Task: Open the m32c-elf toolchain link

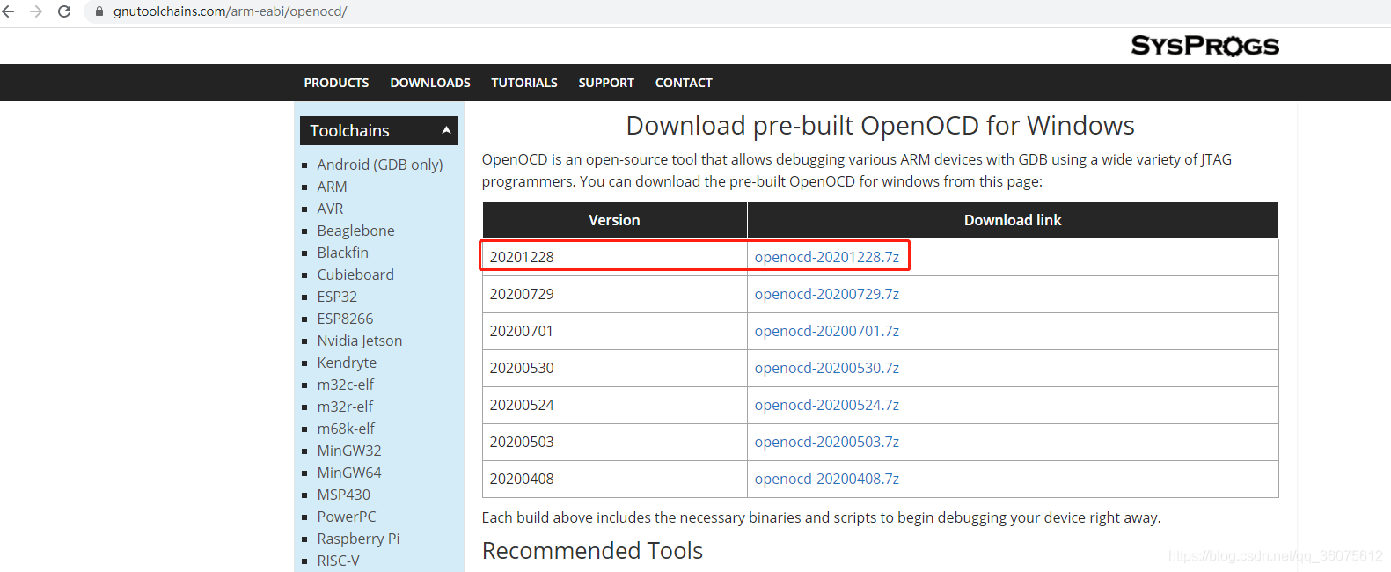Action: tap(346, 385)
